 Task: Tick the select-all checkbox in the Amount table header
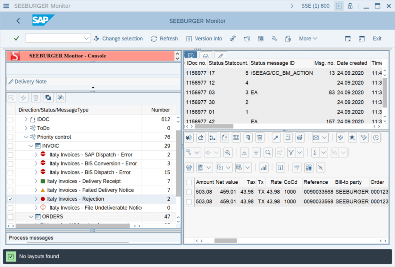pyautogui.click(x=189, y=182)
